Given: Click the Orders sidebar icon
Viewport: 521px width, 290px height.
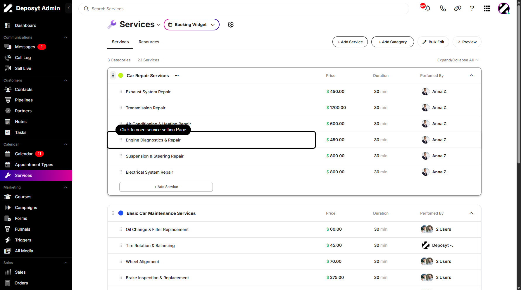Looking at the screenshot, I should [8, 283].
